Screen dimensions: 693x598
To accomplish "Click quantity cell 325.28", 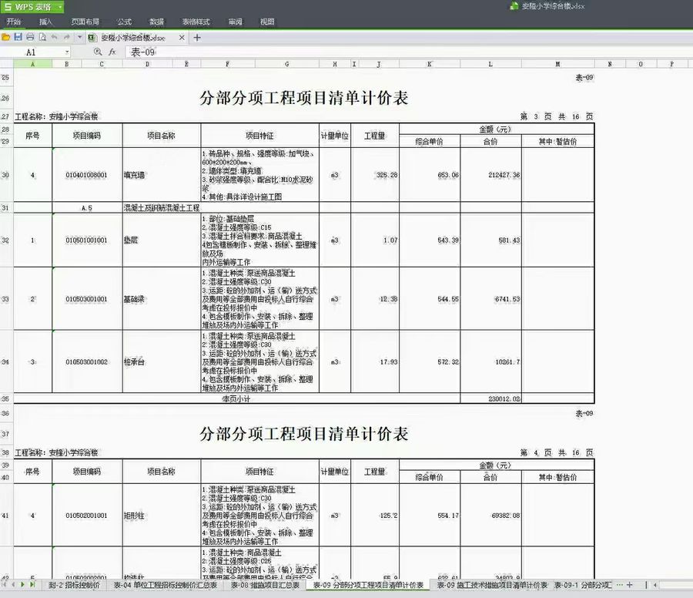I will click(x=375, y=175).
